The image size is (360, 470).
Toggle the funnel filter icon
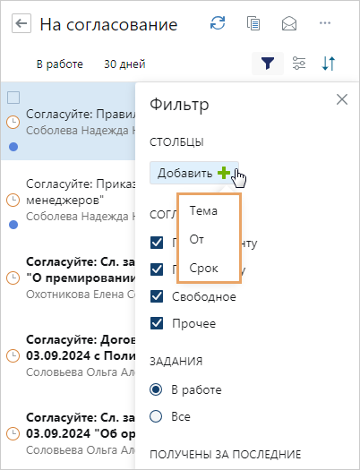click(x=268, y=64)
